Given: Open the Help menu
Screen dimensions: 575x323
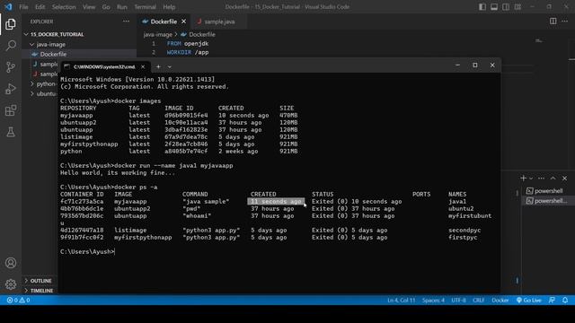Looking at the screenshot, I should (169, 6).
